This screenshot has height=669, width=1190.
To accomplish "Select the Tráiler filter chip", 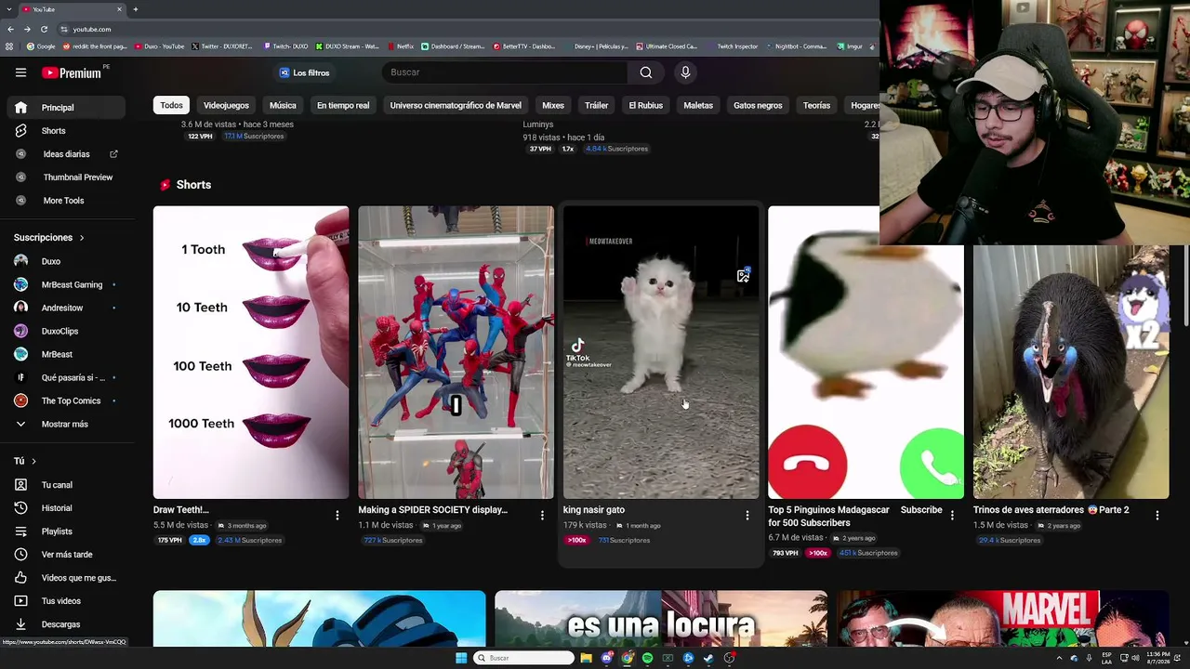I will 596,105.
